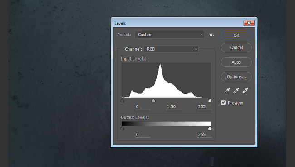Click the output levels gradient bar
This screenshot has height=167, width=295.
(166, 124)
